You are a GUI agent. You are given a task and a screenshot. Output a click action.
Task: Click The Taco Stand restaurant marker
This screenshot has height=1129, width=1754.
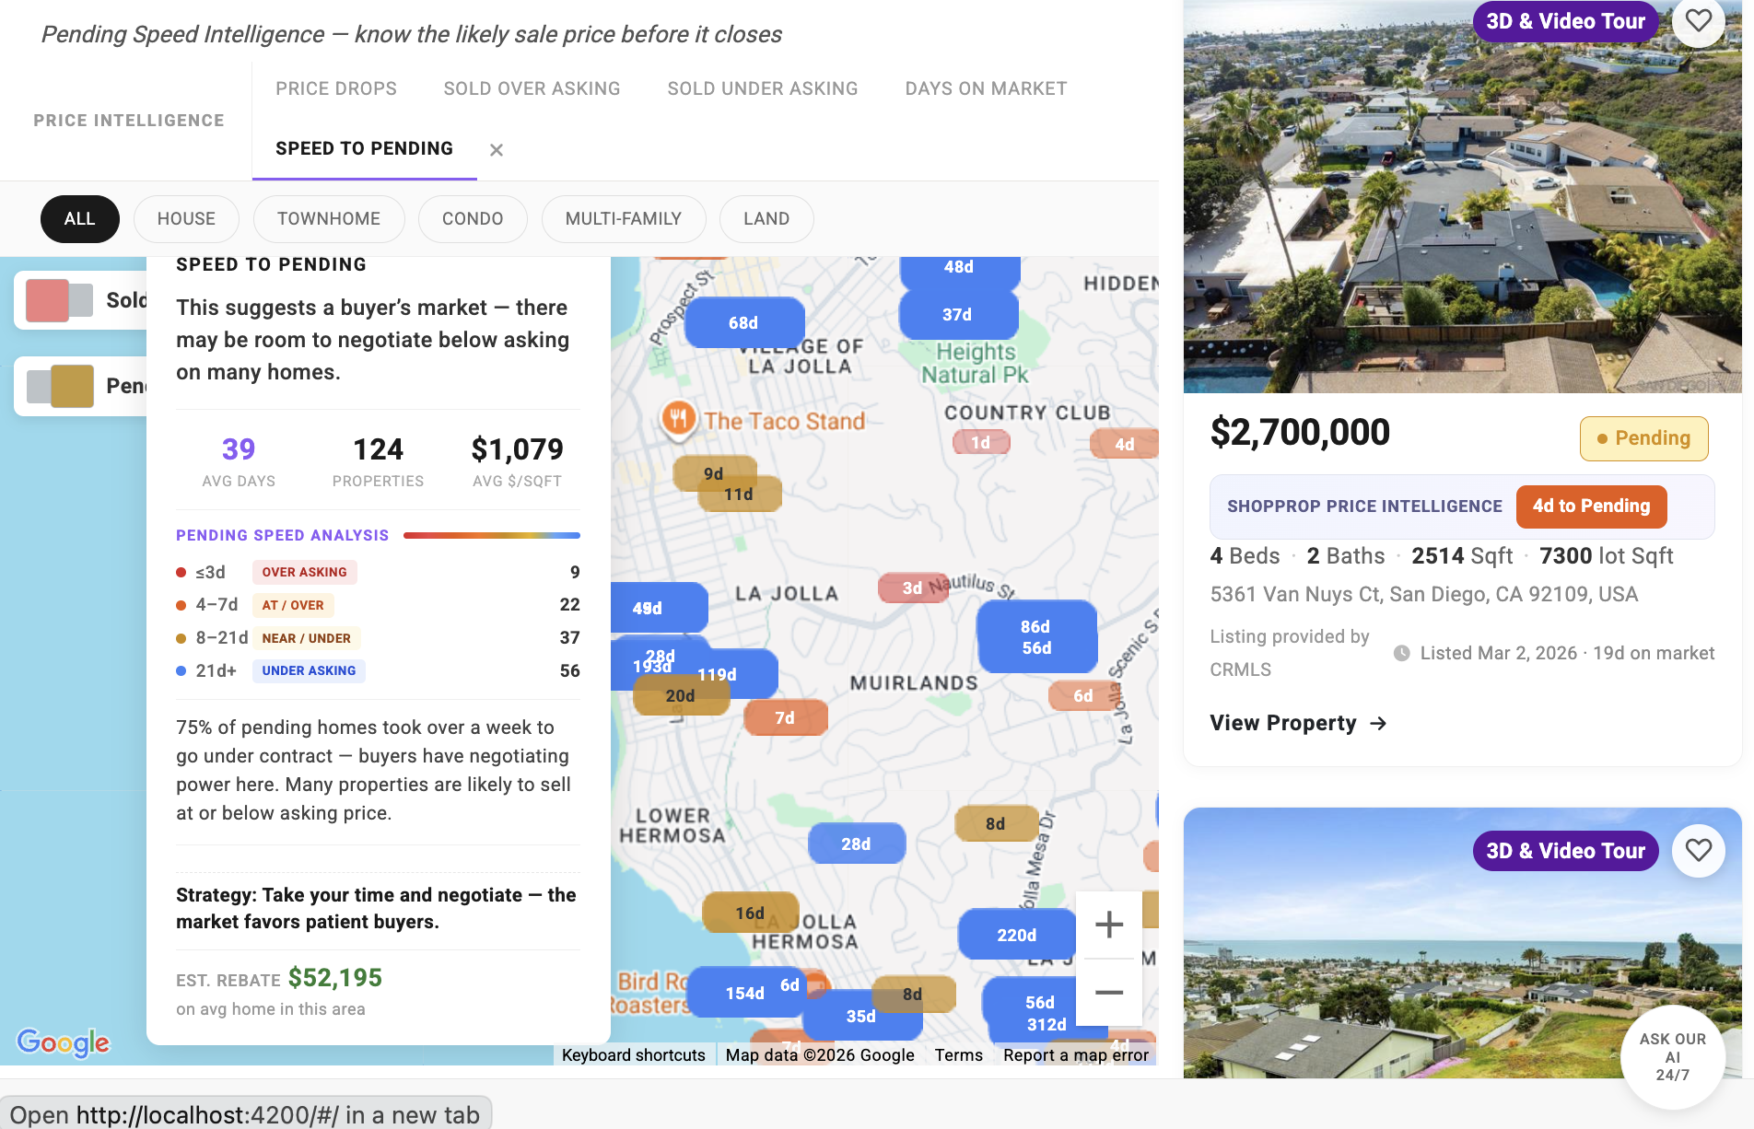coord(678,419)
